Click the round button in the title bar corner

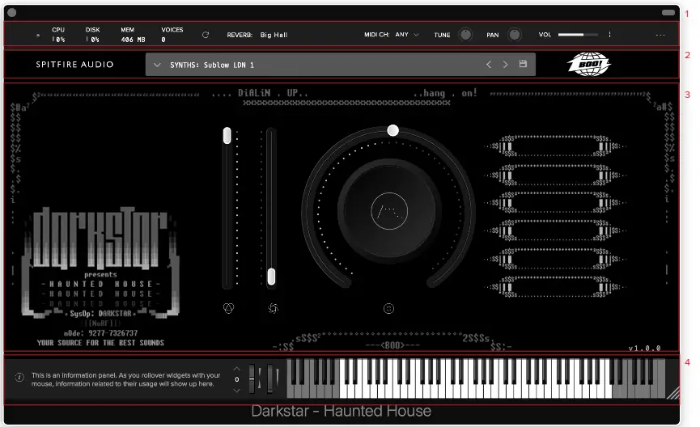[12, 12]
